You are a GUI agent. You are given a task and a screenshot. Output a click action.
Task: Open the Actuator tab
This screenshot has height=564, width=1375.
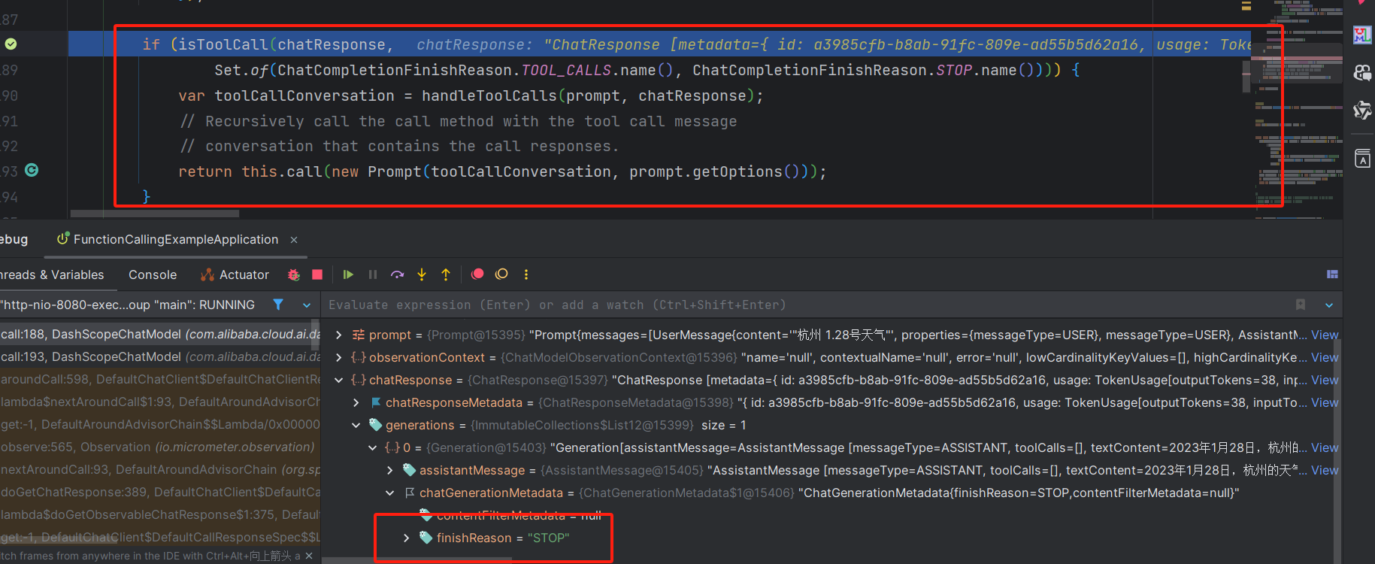tap(235, 275)
